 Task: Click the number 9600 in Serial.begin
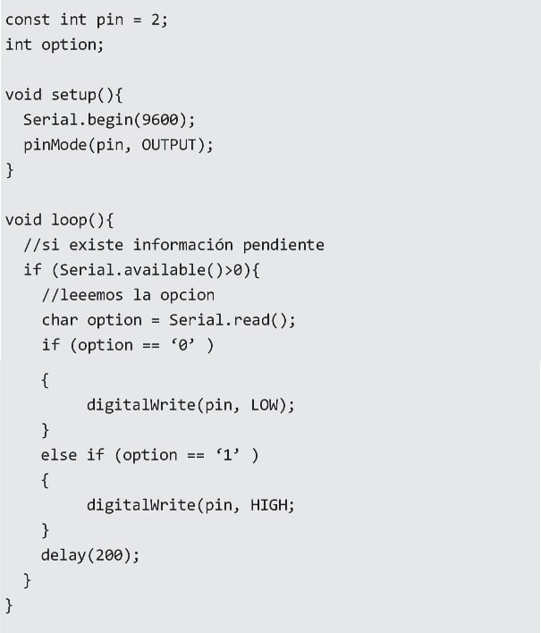coord(160,120)
